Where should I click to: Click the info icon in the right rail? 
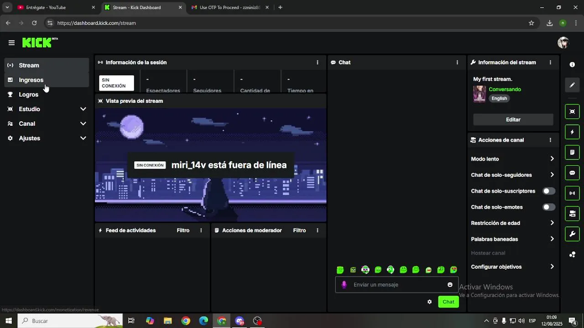(x=572, y=65)
